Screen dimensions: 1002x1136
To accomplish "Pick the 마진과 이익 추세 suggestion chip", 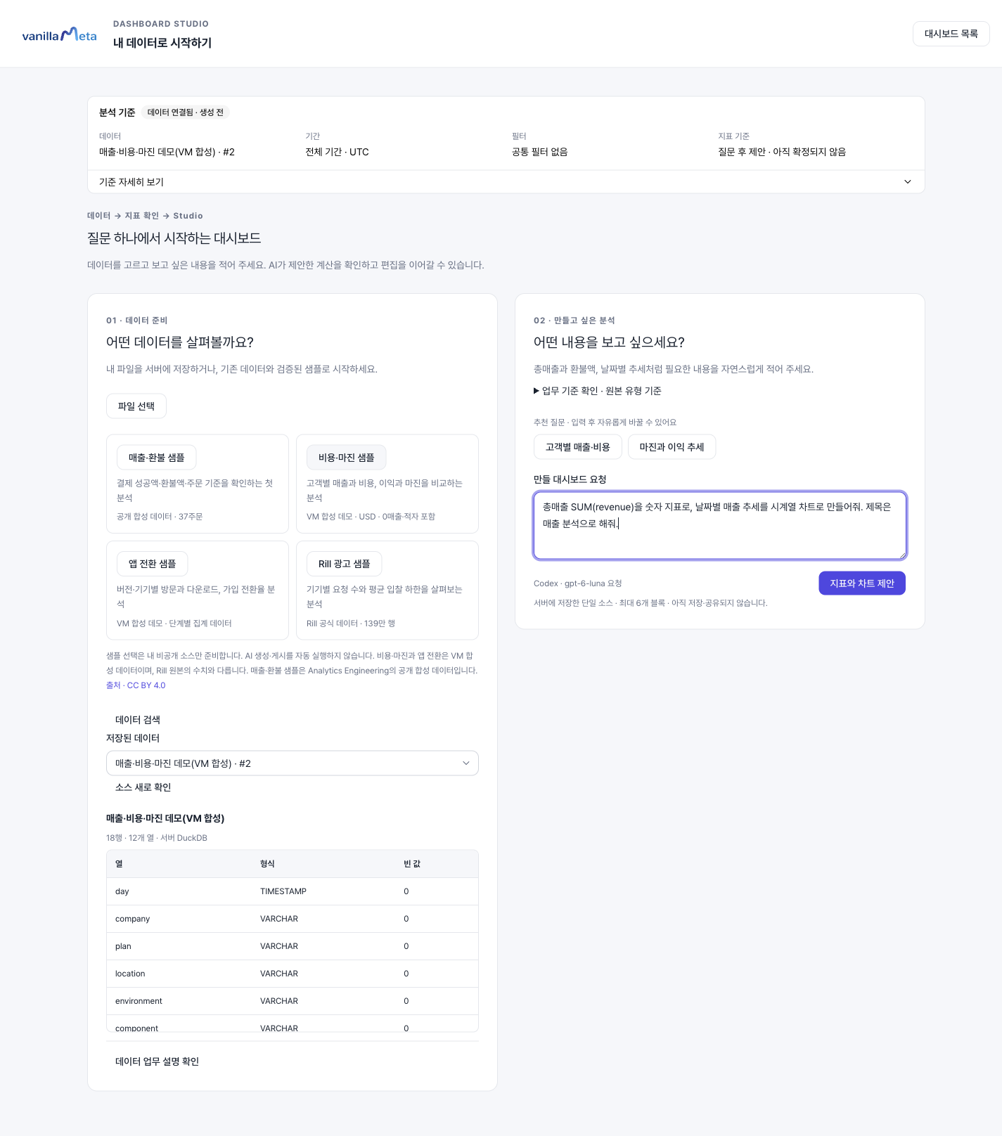I will click(x=672, y=447).
